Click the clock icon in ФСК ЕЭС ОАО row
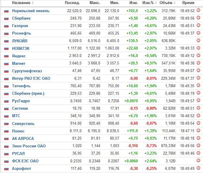Screen dimensions: 203x173 point(198,160)
